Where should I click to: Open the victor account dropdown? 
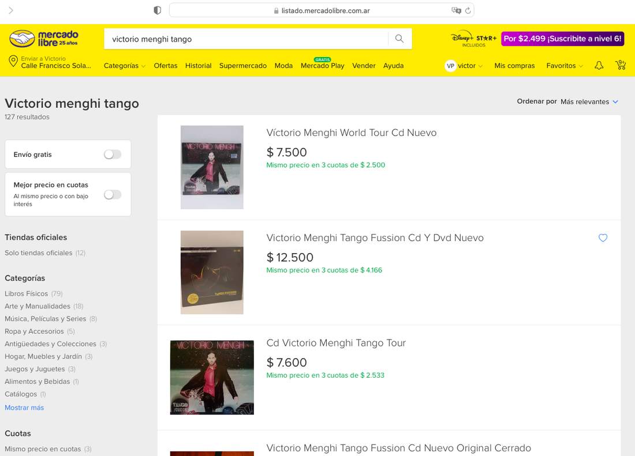(470, 66)
